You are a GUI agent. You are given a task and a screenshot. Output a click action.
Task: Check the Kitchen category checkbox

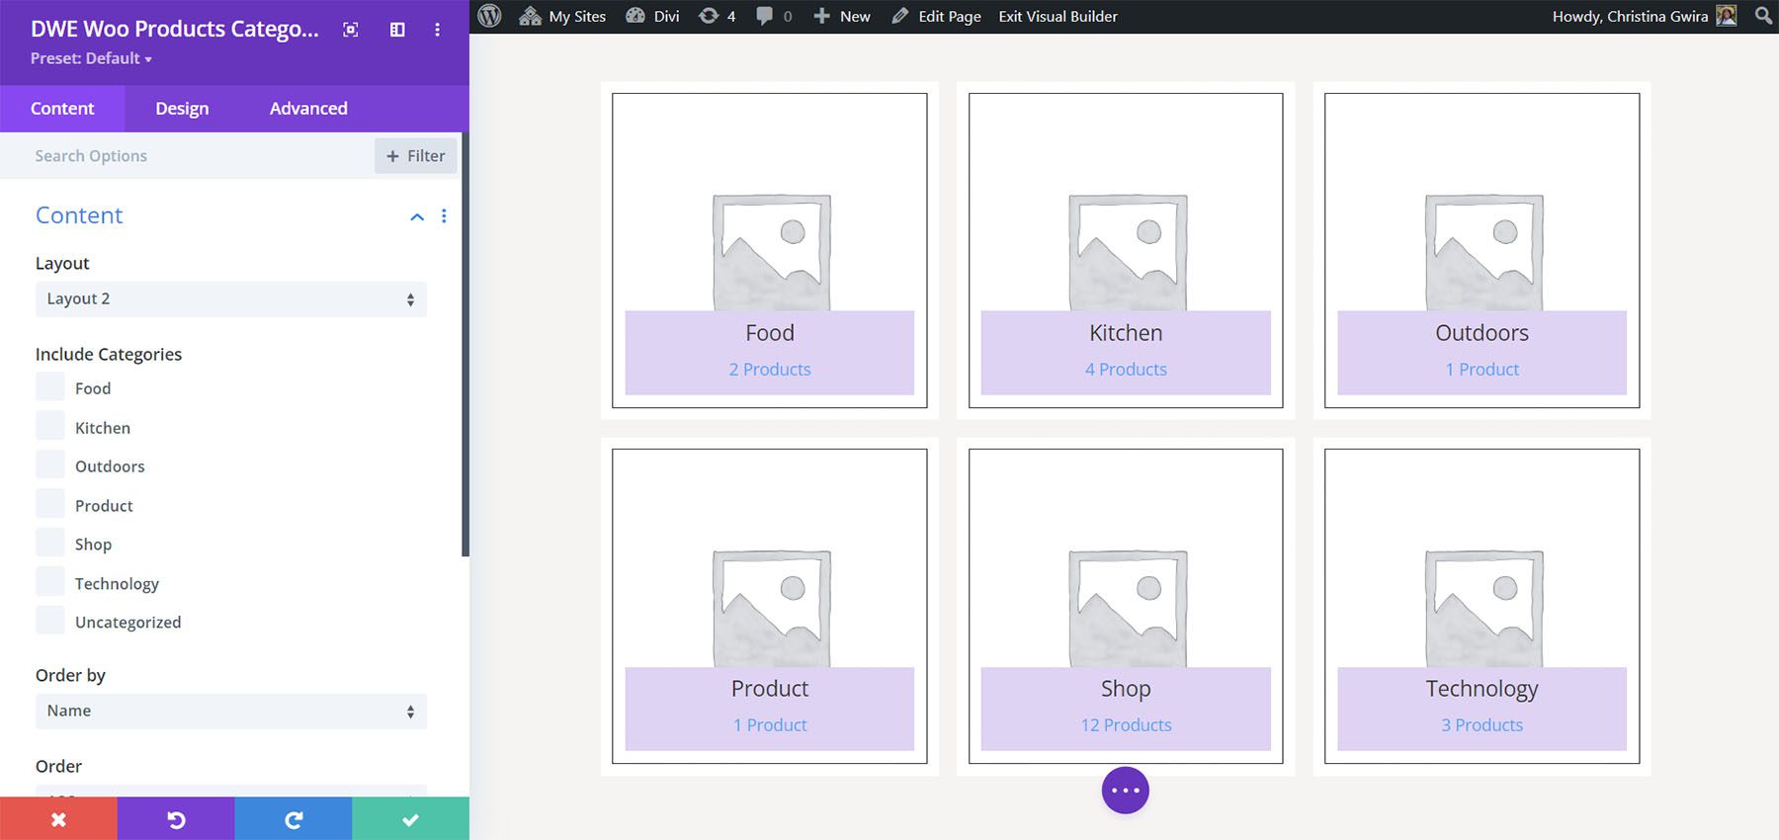click(x=50, y=426)
